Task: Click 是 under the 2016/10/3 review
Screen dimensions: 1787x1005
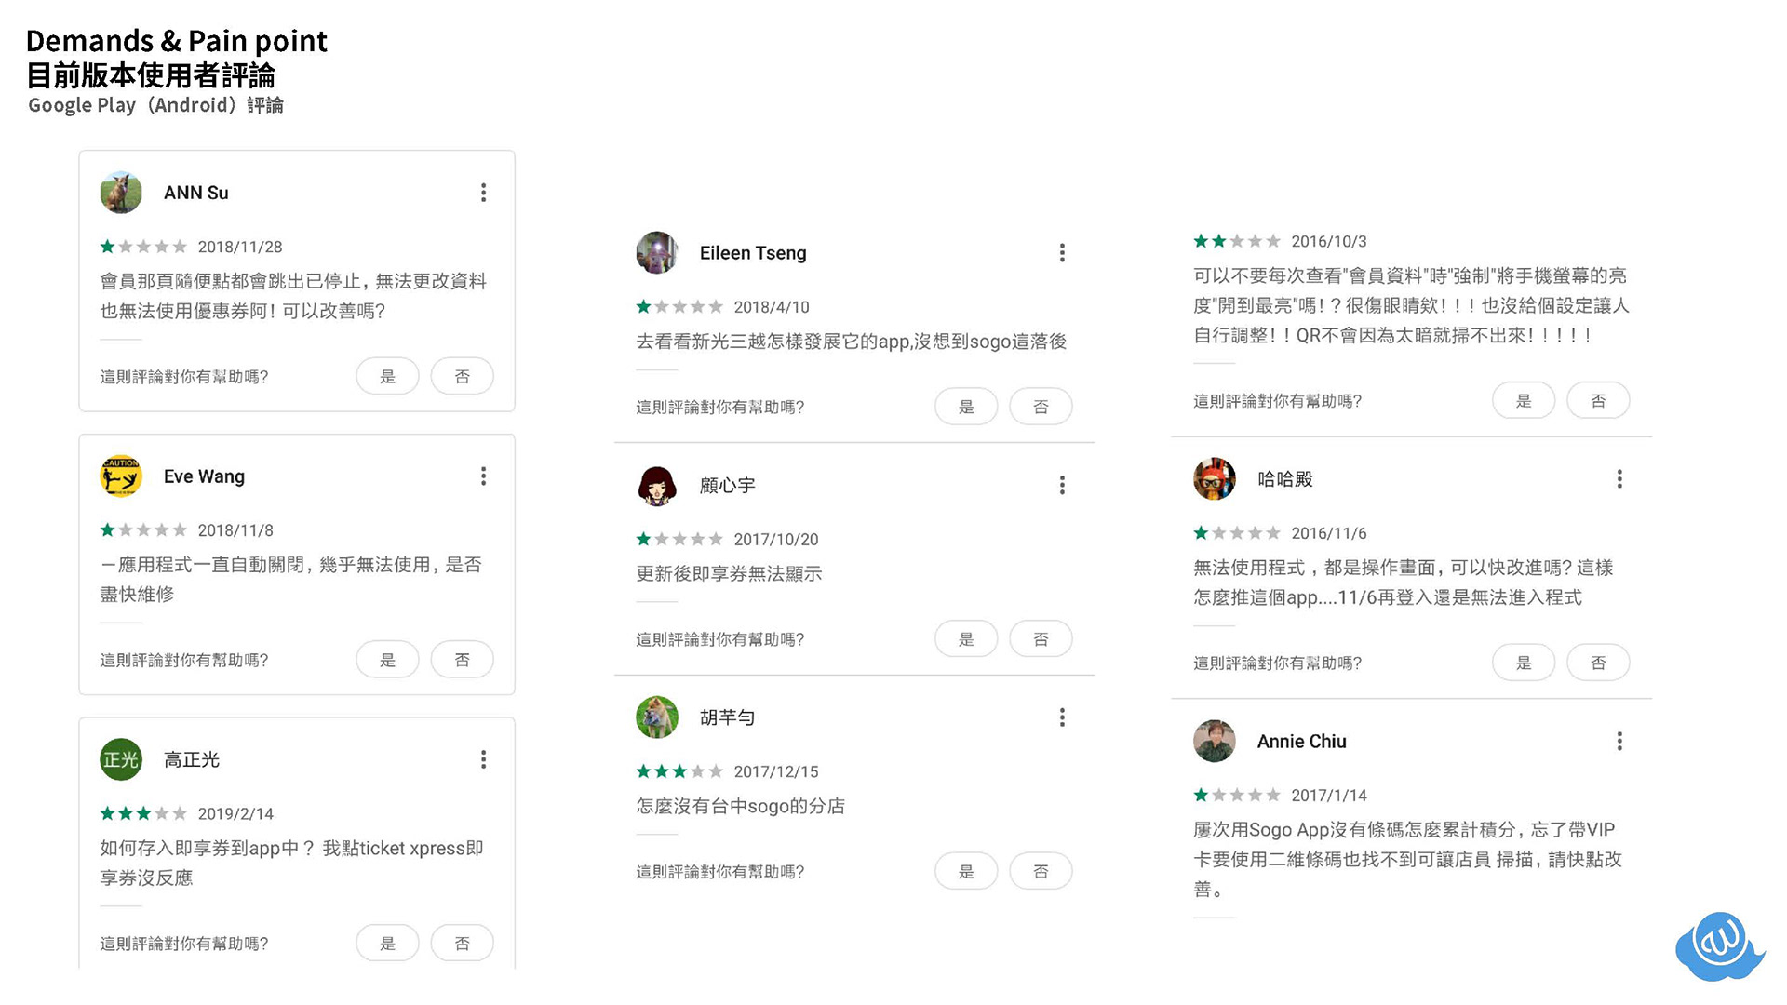Action: tap(1524, 400)
